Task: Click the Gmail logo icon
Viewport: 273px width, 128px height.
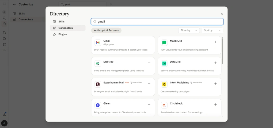Action: (x=98, y=42)
